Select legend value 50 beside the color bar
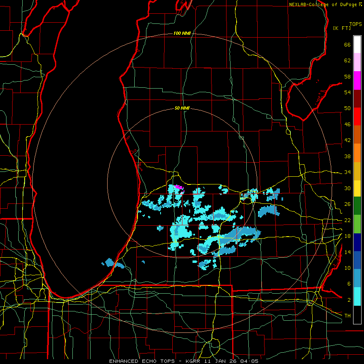Viewport: 364px width, 364px height. click(x=347, y=108)
